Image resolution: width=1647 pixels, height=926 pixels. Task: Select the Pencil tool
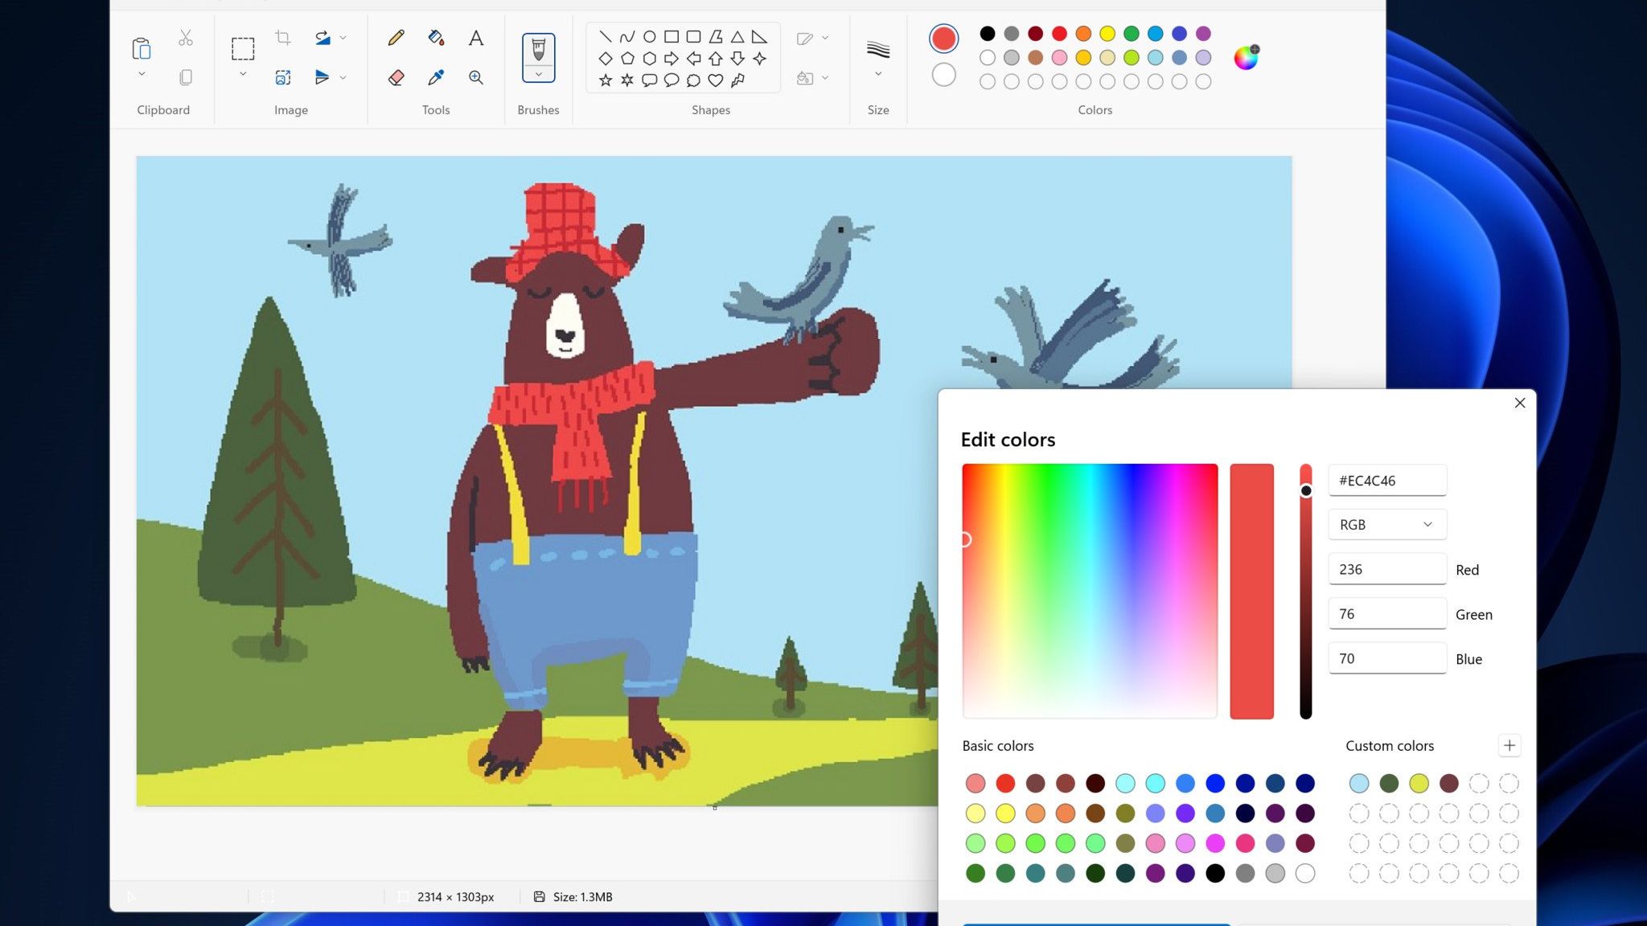[x=396, y=38]
